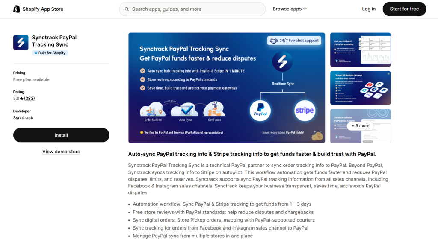Click the Browse apps chevron arrow
Image resolution: width=438 pixels, height=245 pixels.
tap(305, 9)
